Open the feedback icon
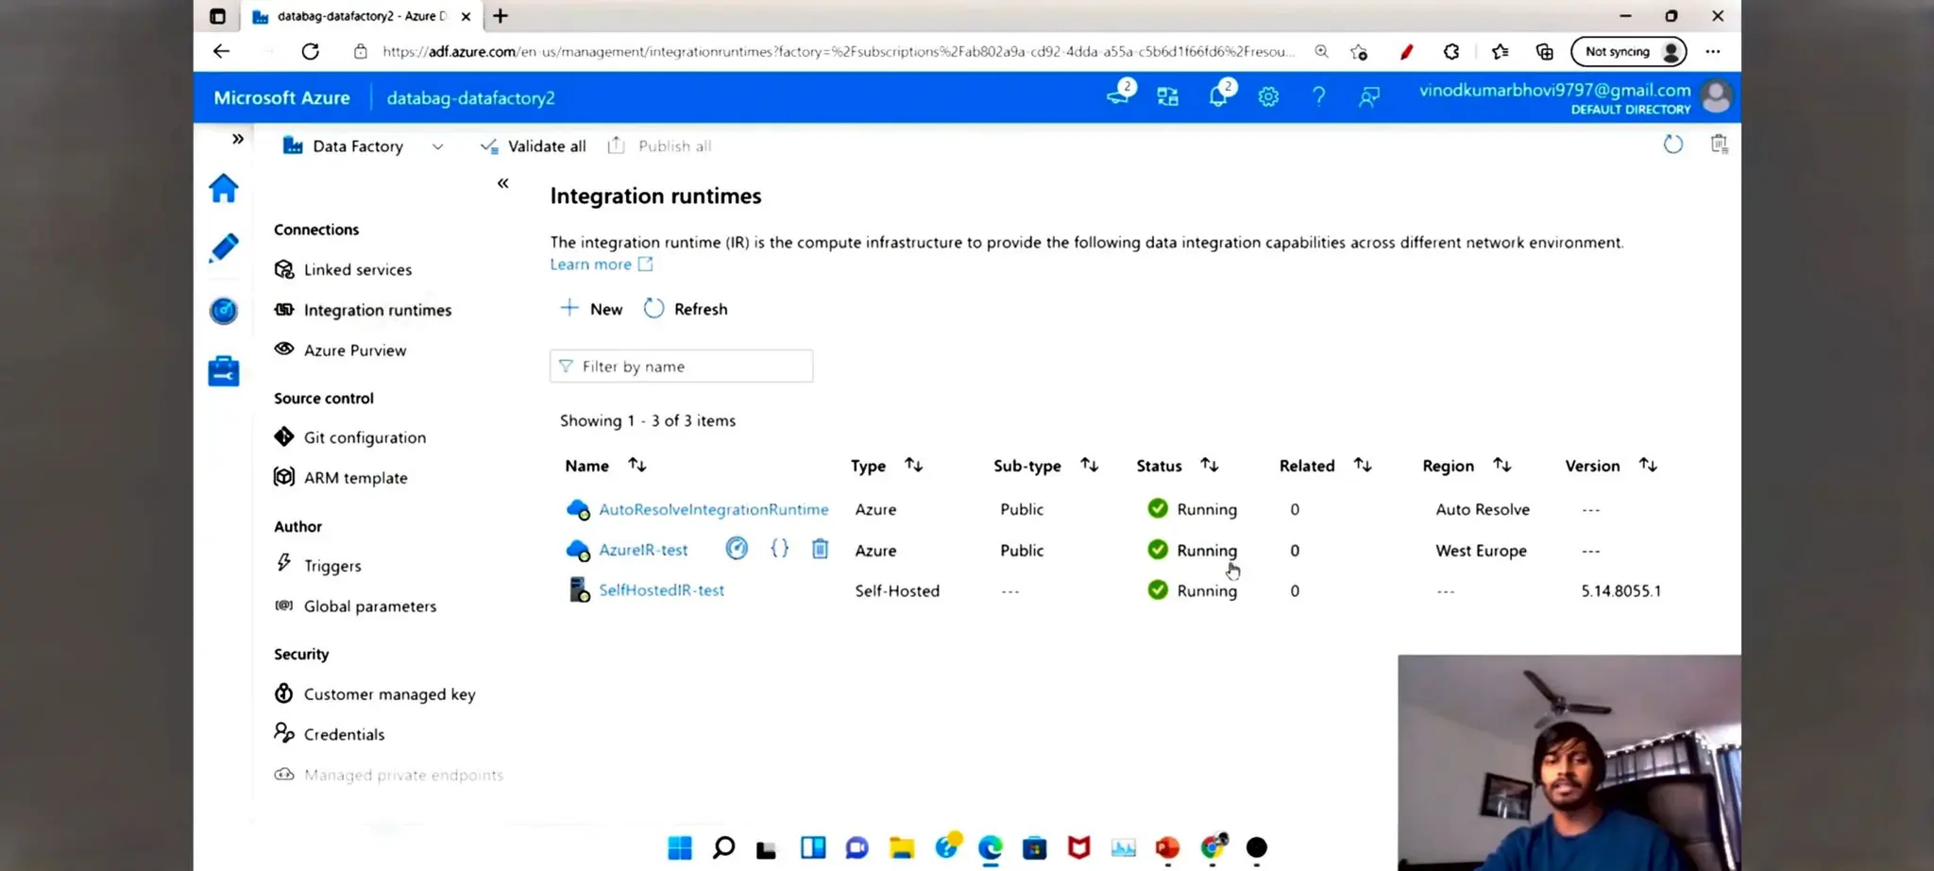The width and height of the screenshot is (1934, 871). pos(1369,96)
